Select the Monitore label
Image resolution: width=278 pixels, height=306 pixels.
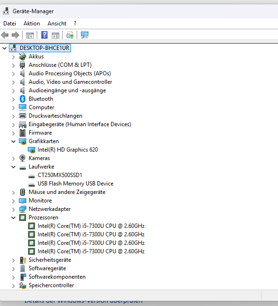coord(40,201)
